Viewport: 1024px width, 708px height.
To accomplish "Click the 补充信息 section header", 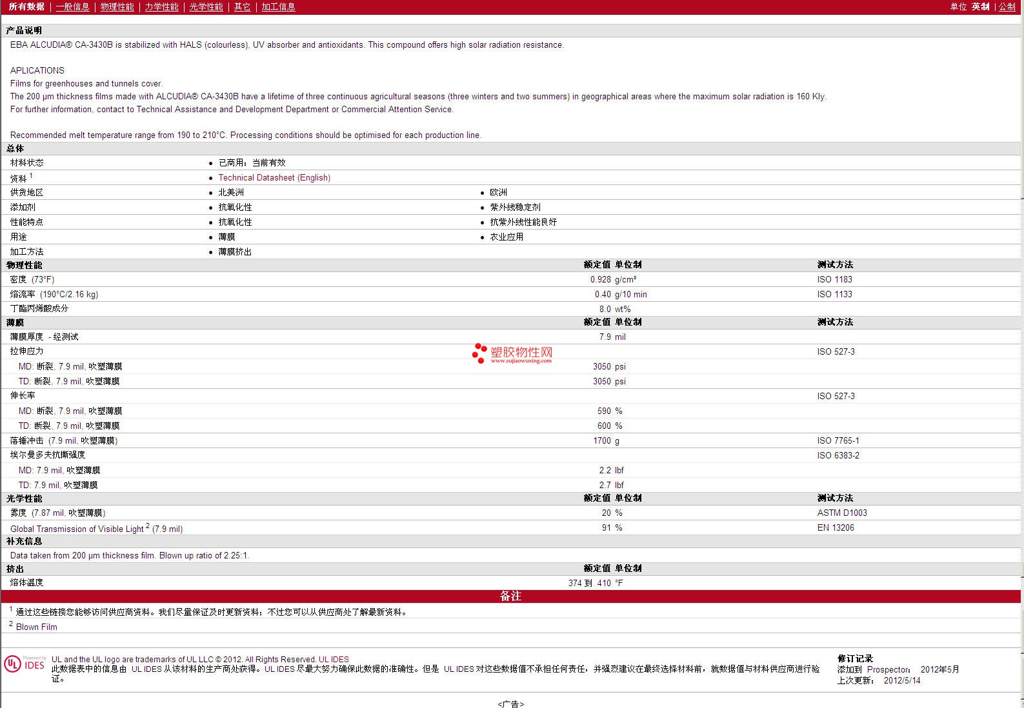I will click(24, 541).
